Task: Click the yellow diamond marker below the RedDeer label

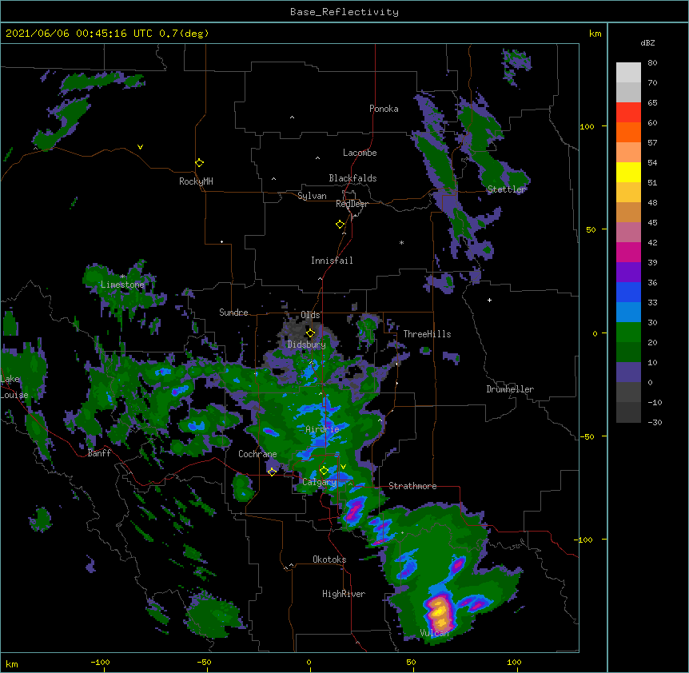Action: coord(340,225)
